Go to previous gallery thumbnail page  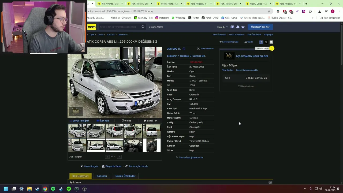pos(107,157)
